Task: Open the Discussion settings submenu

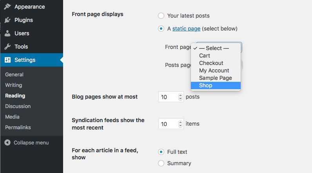Action: (x=18, y=106)
